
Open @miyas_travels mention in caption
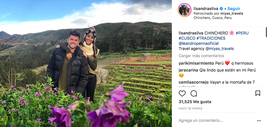(220, 49)
